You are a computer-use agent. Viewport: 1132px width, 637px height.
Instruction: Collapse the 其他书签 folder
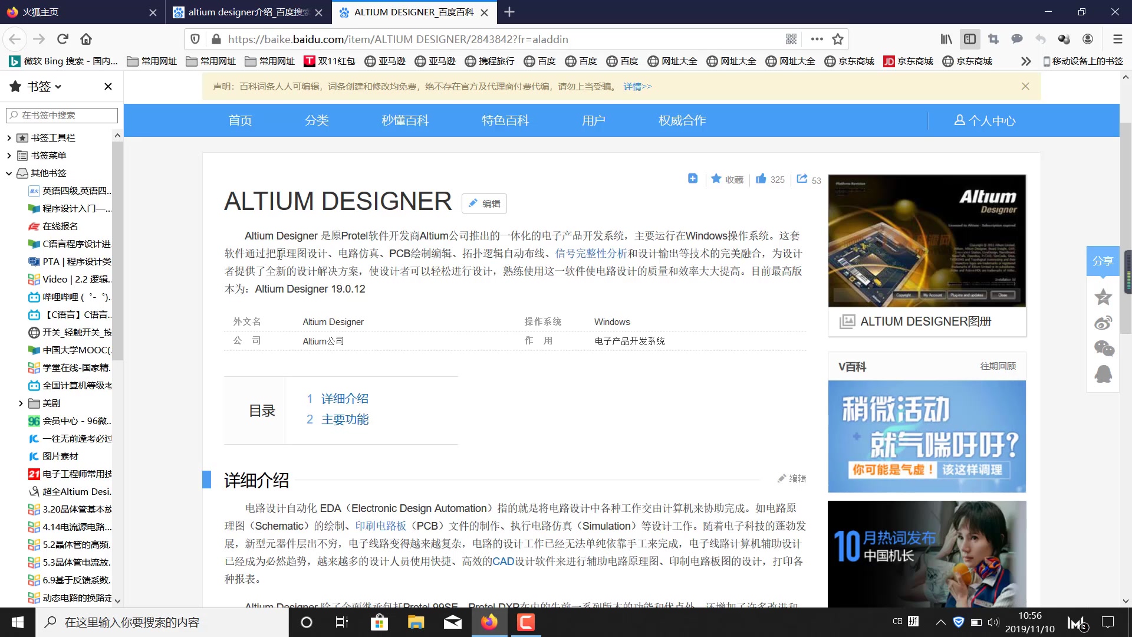pos(9,173)
